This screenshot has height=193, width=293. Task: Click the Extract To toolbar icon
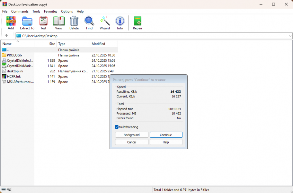click(27, 23)
